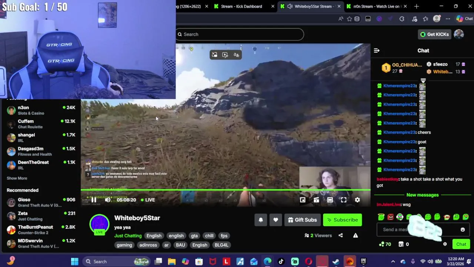The height and width of the screenshot is (267, 474).
Task: Open recommended channel Gioso
Action: tap(41, 202)
